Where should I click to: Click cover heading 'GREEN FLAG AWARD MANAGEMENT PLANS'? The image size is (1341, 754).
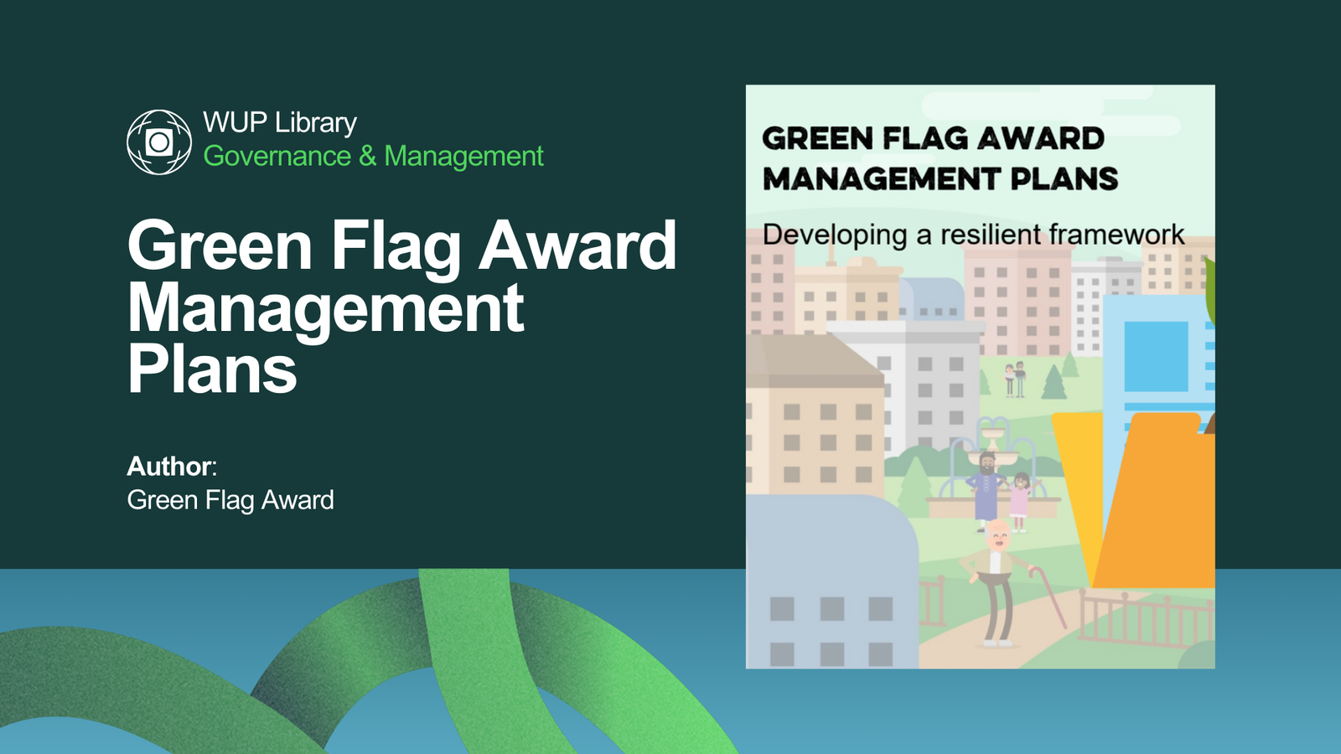940,158
